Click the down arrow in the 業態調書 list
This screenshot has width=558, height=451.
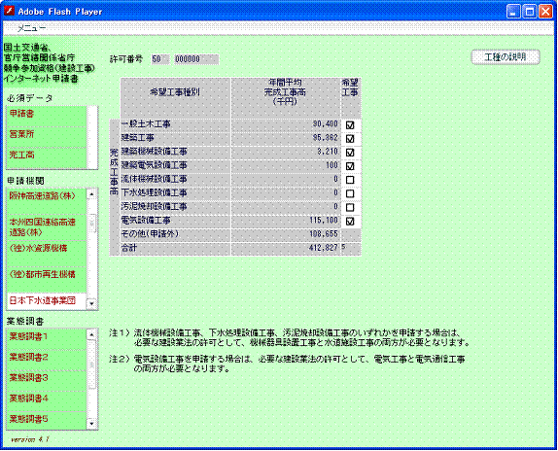tap(91, 424)
